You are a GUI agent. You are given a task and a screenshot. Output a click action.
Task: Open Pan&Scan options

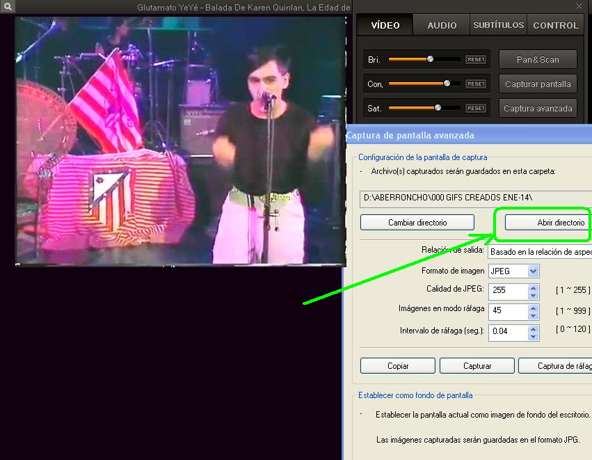coord(538,59)
